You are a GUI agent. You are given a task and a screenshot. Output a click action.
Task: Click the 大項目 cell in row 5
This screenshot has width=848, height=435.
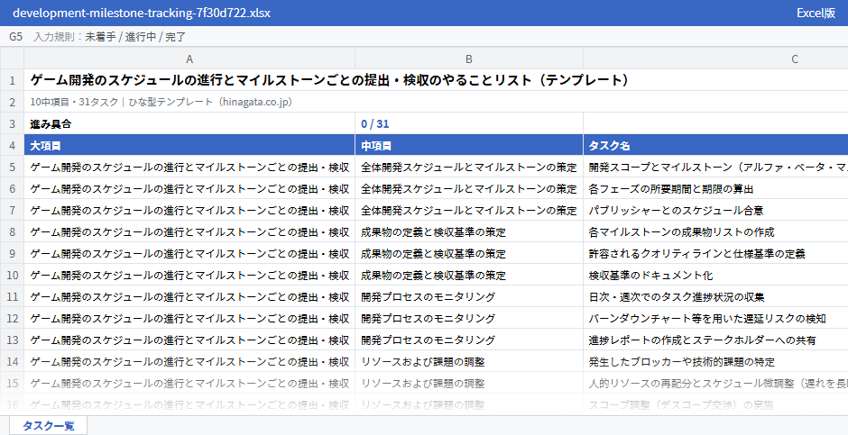[x=189, y=168]
